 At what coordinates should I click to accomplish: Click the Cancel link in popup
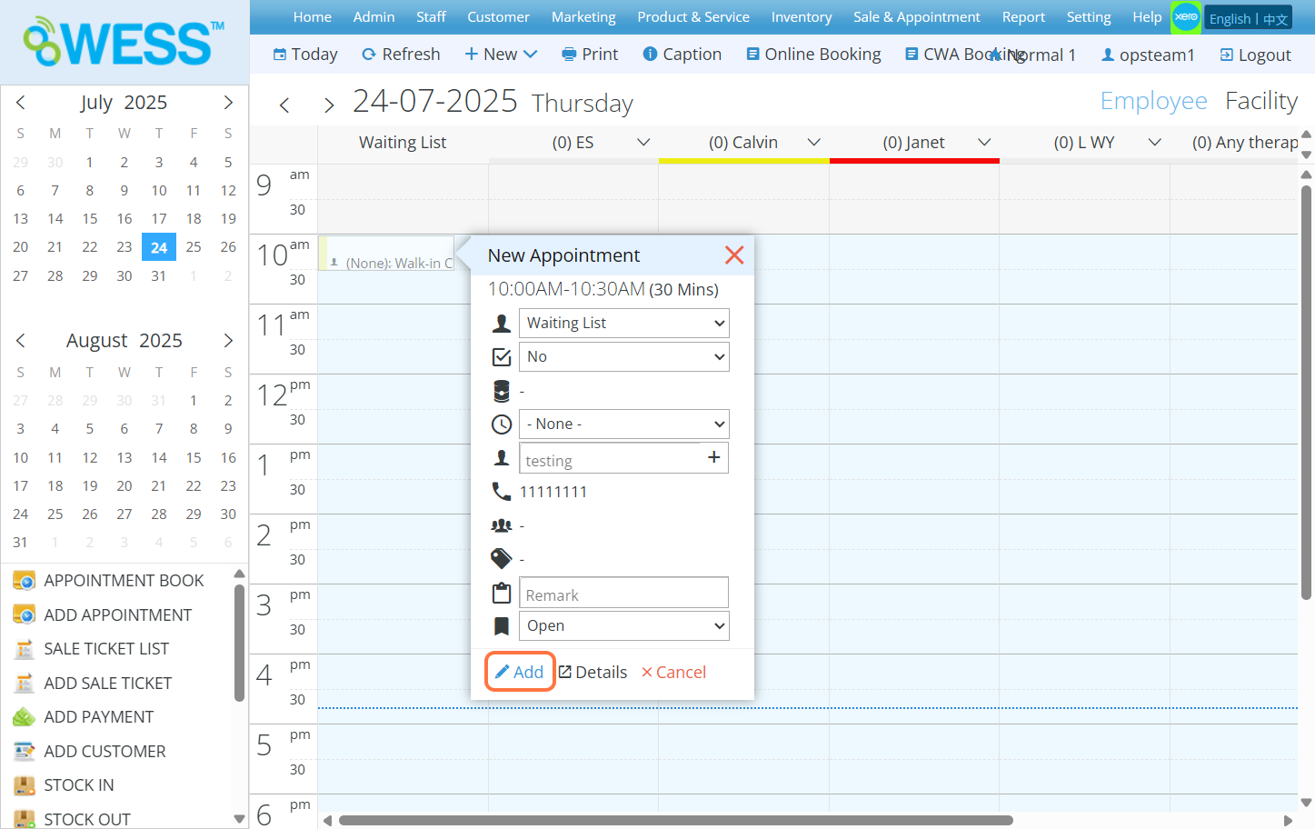(673, 673)
